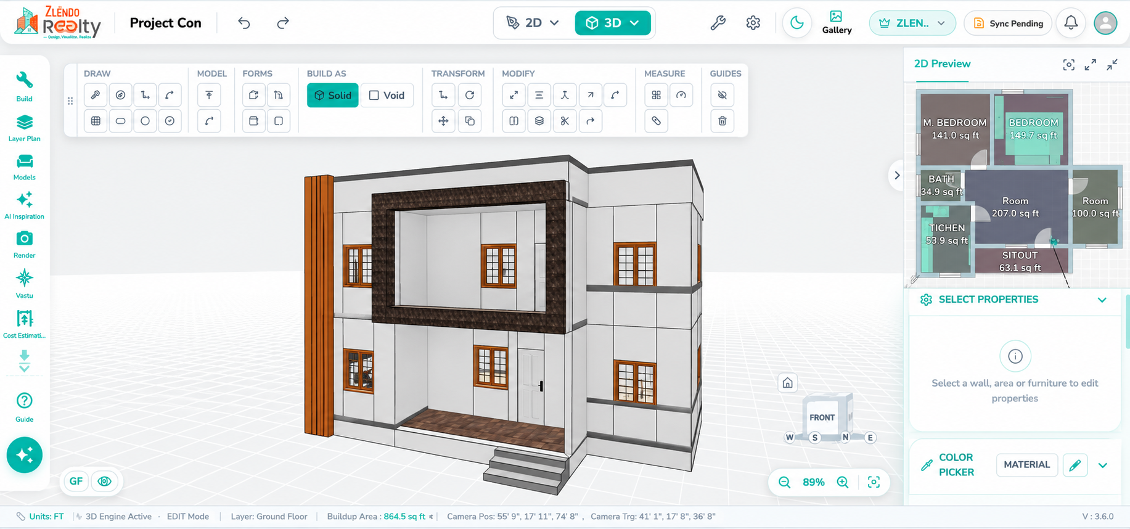
Task: Open the 3D view mode dropdown
Action: (x=613, y=23)
